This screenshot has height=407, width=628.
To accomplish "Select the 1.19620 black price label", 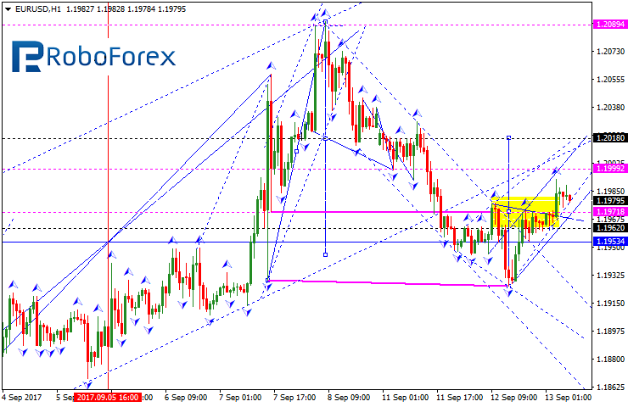I will (610, 228).
